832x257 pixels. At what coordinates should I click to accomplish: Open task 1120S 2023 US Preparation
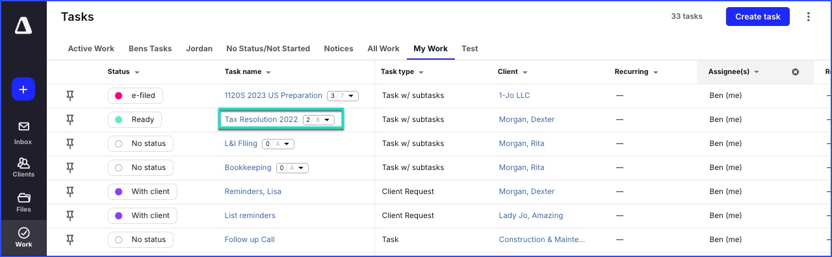(273, 95)
